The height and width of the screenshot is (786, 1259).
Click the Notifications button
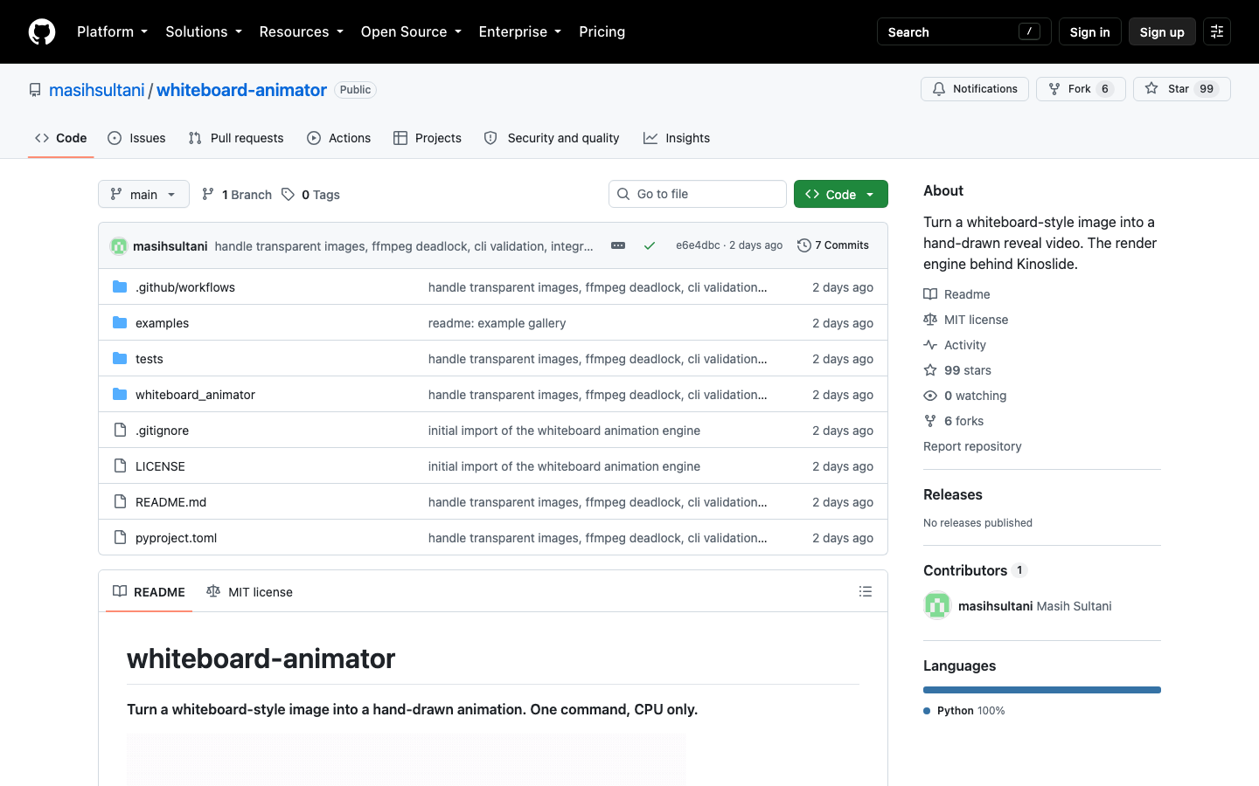[x=975, y=89]
